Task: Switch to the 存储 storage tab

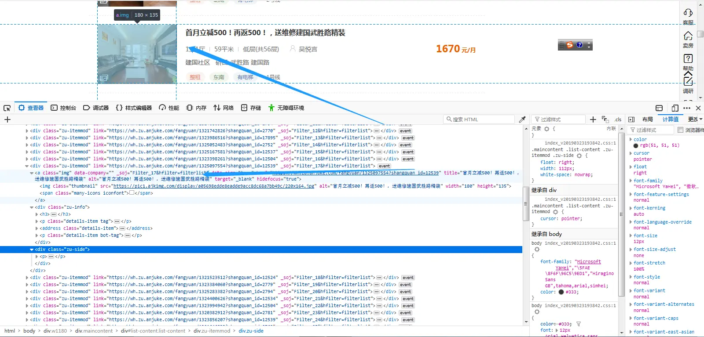Action: coord(251,108)
